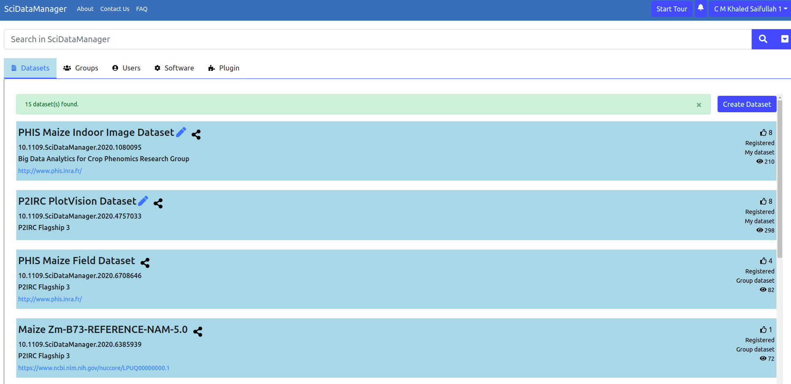This screenshot has height=384, width=791.
Task: Edit P2IRC PlotVision Dataset pencil icon
Action: (143, 201)
